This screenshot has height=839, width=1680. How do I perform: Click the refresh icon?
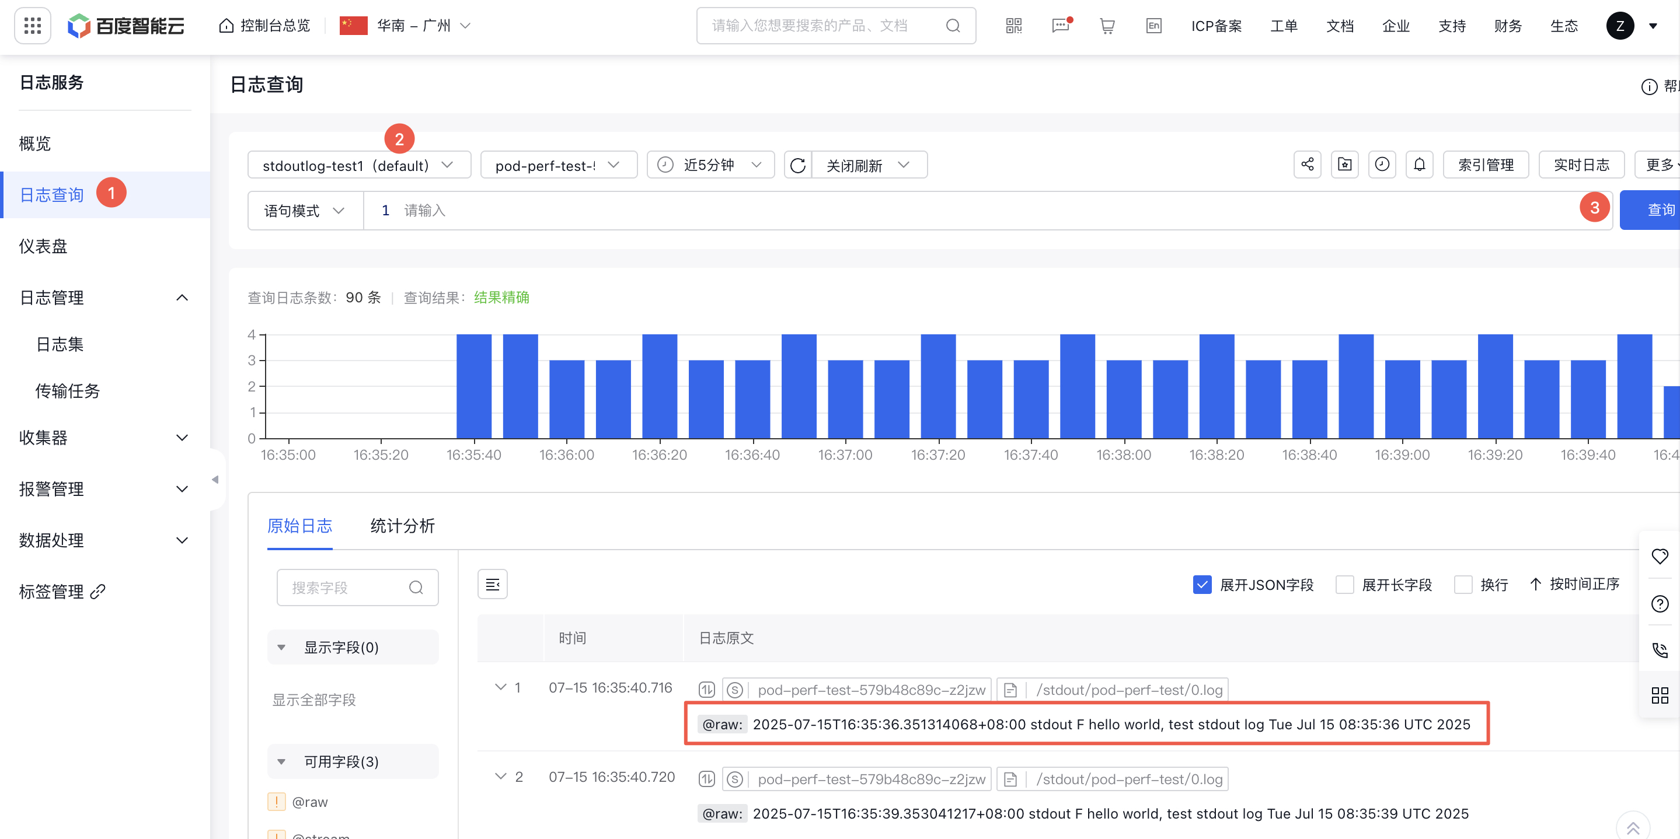click(x=797, y=166)
